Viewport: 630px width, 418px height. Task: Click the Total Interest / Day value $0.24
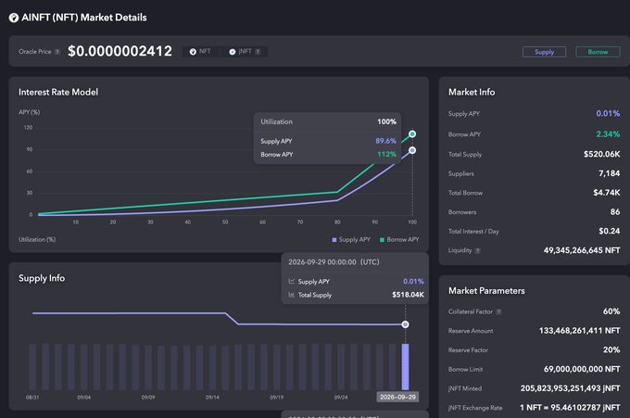coord(609,231)
